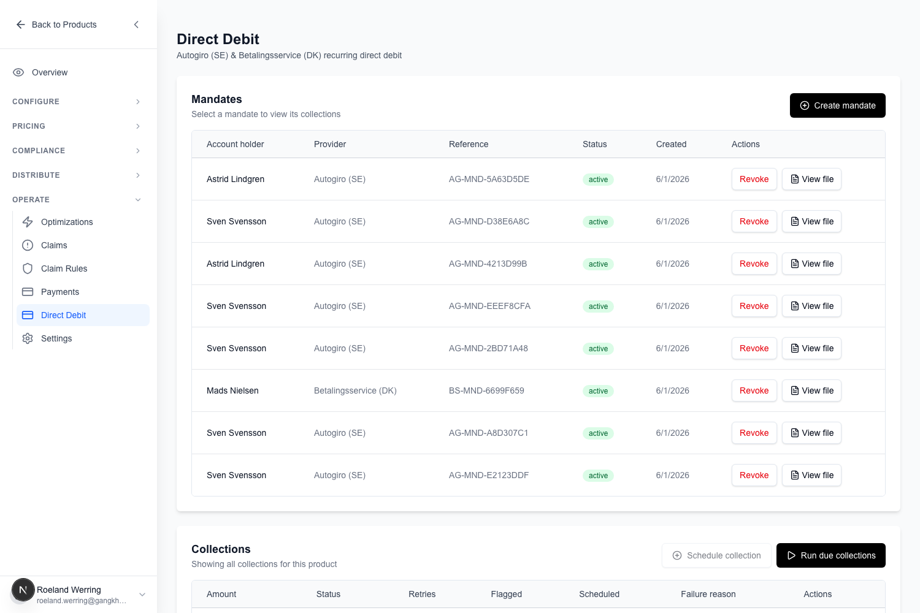Click the Optimizations lightning bolt icon
This screenshot has height=613, width=920.
coord(28,222)
